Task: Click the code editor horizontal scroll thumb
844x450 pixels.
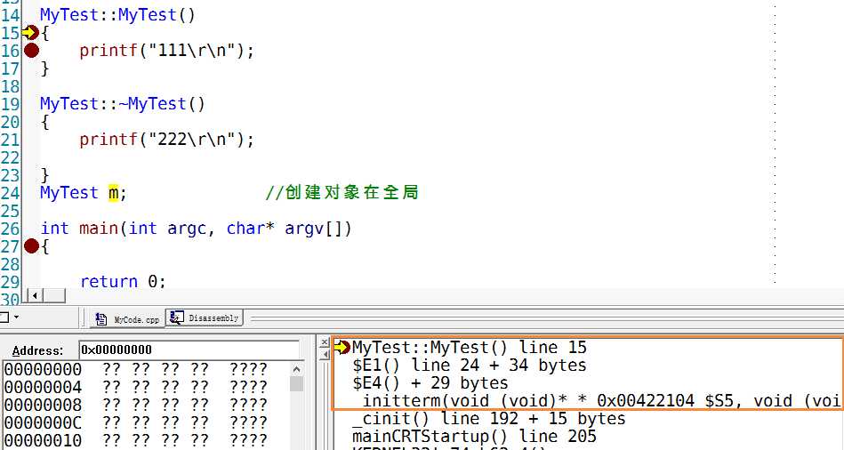Action: [x=54, y=295]
